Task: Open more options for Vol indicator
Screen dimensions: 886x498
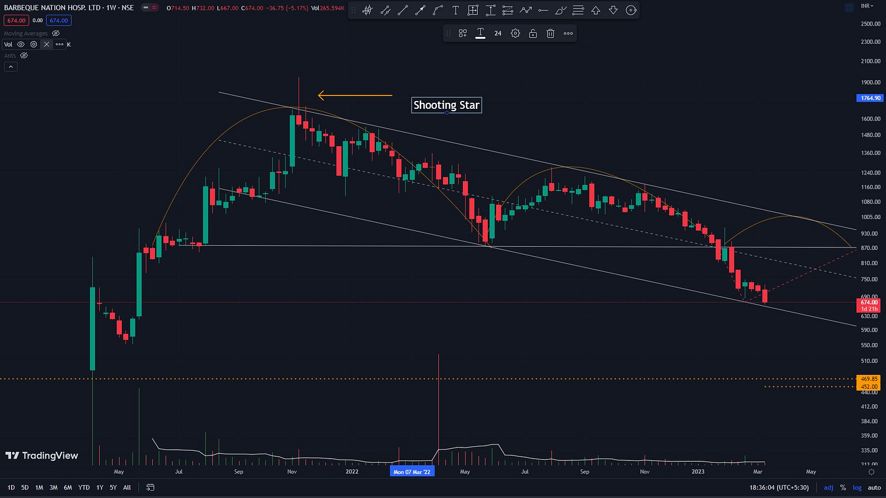Action: pos(60,44)
